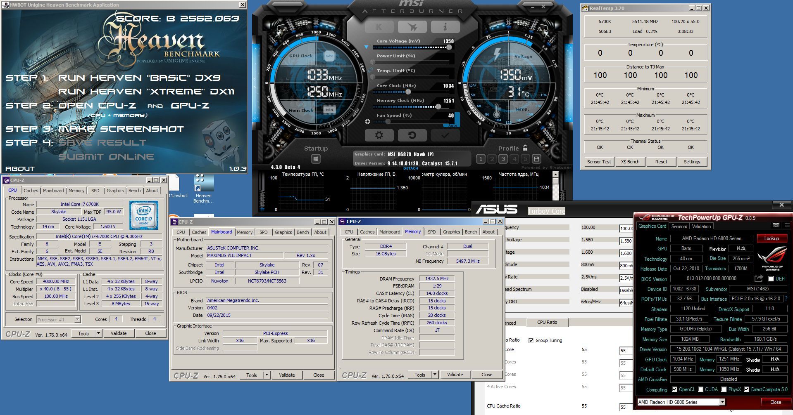Toggle the PhysX checkbox in GPU-Z

click(724, 389)
